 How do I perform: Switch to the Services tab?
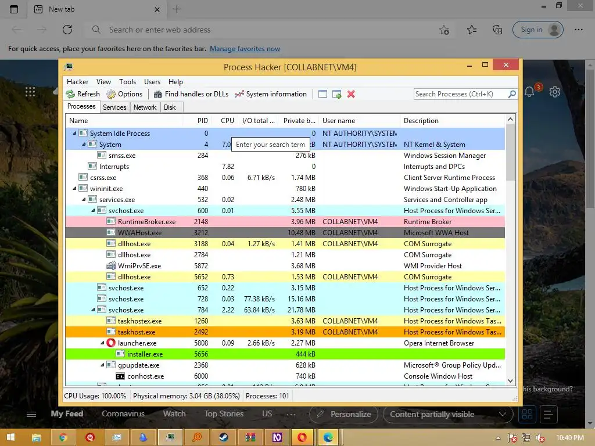coord(114,107)
